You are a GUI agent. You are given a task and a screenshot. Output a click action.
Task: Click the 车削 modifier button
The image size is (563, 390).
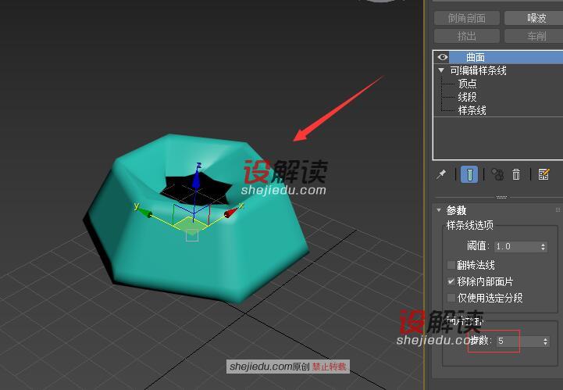click(x=534, y=36)
